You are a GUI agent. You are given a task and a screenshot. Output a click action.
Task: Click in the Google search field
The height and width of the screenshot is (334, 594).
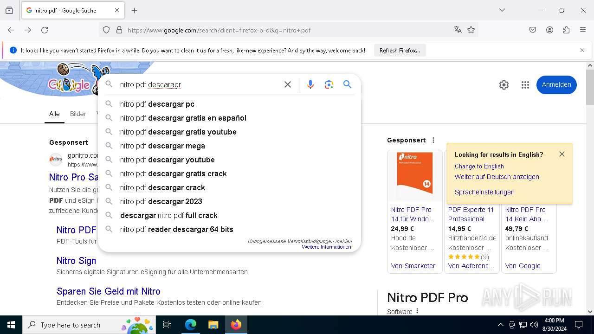tap(200, 84)
